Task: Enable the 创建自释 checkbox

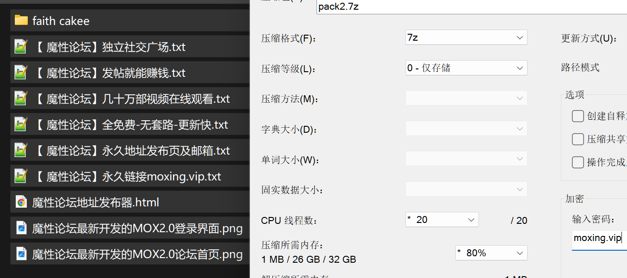Action: (577, 116)
